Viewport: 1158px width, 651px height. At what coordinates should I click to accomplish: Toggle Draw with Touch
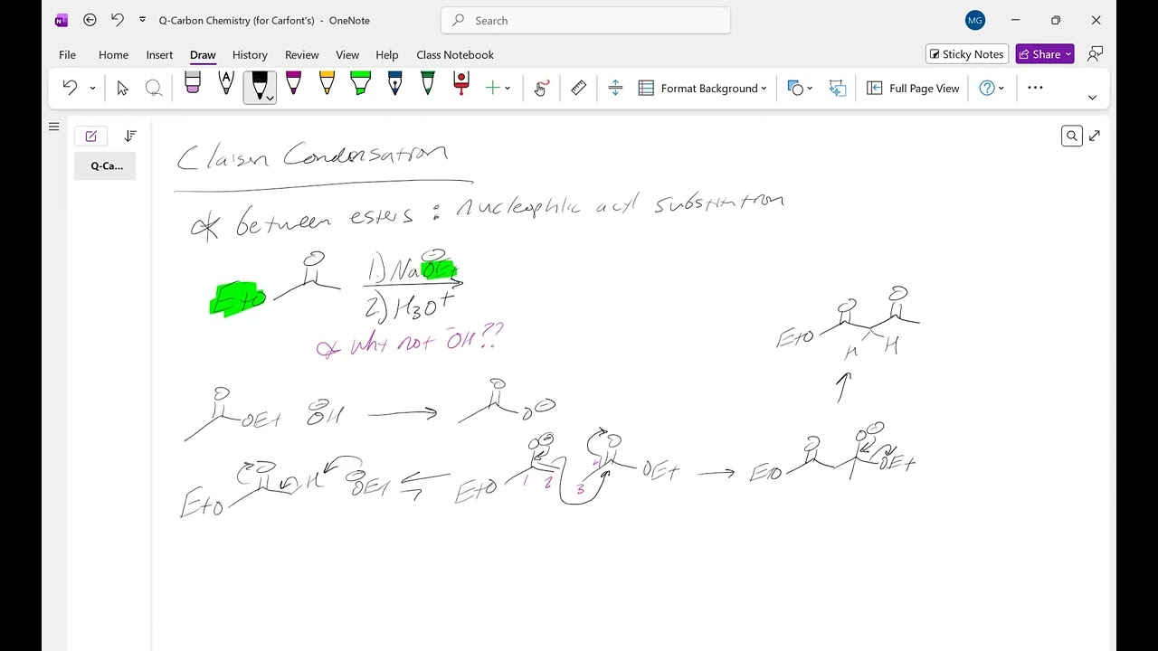click(x=541, y=88)
